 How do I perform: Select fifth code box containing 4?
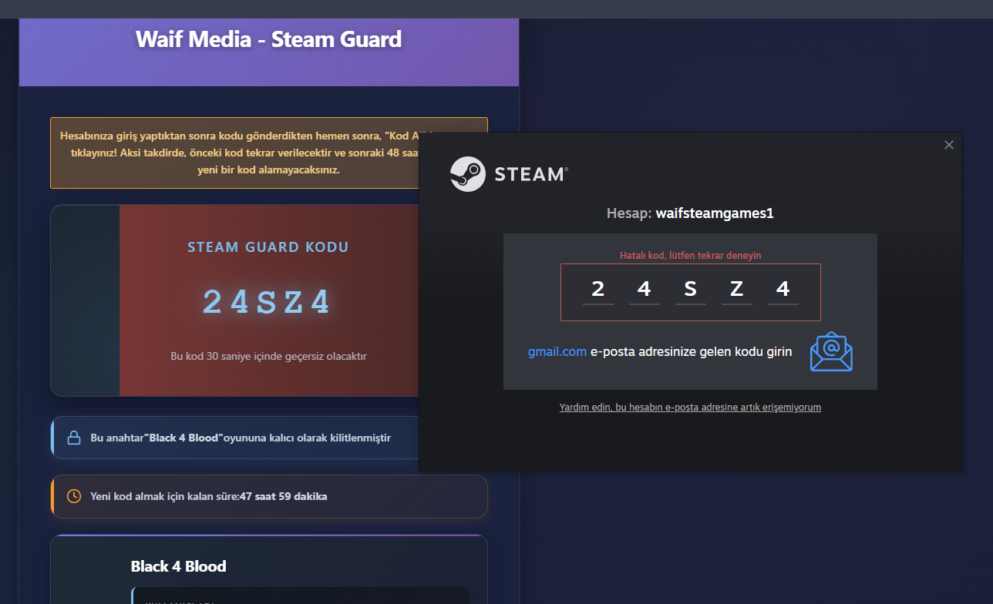pyautogui.click(x=783, y=290)
